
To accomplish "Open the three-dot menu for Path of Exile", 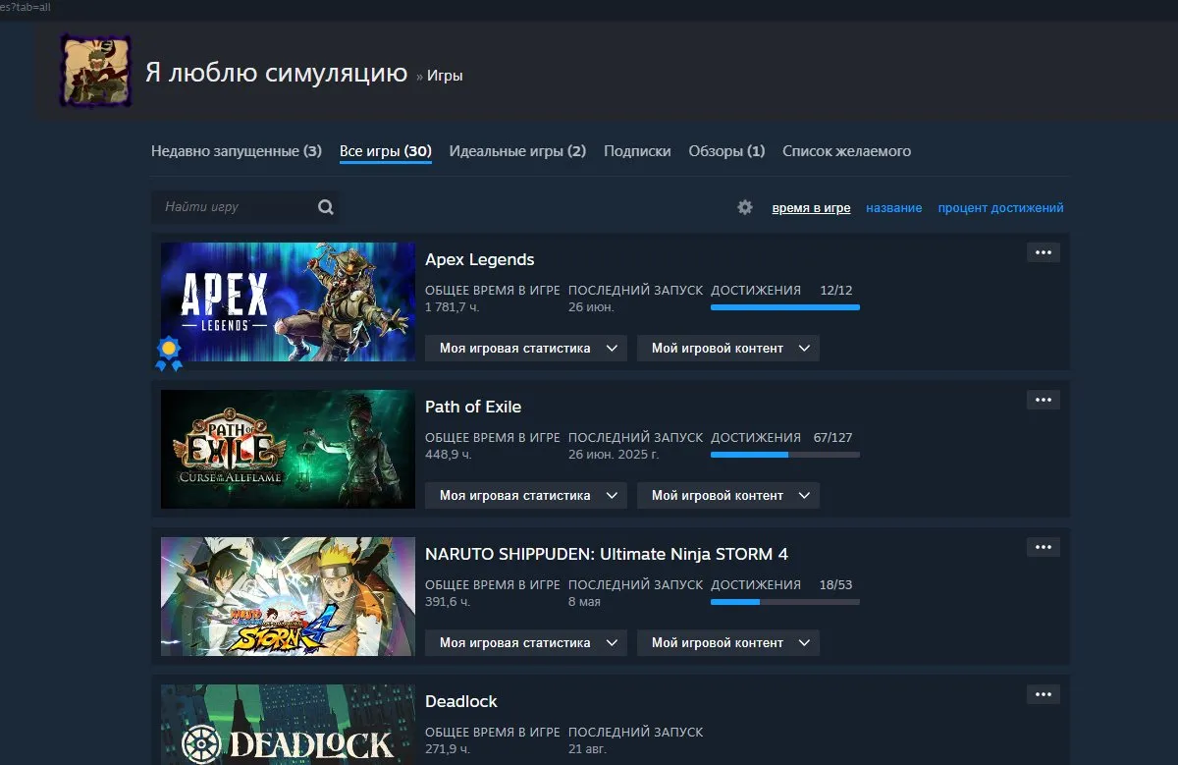I will coord(1044,400).
